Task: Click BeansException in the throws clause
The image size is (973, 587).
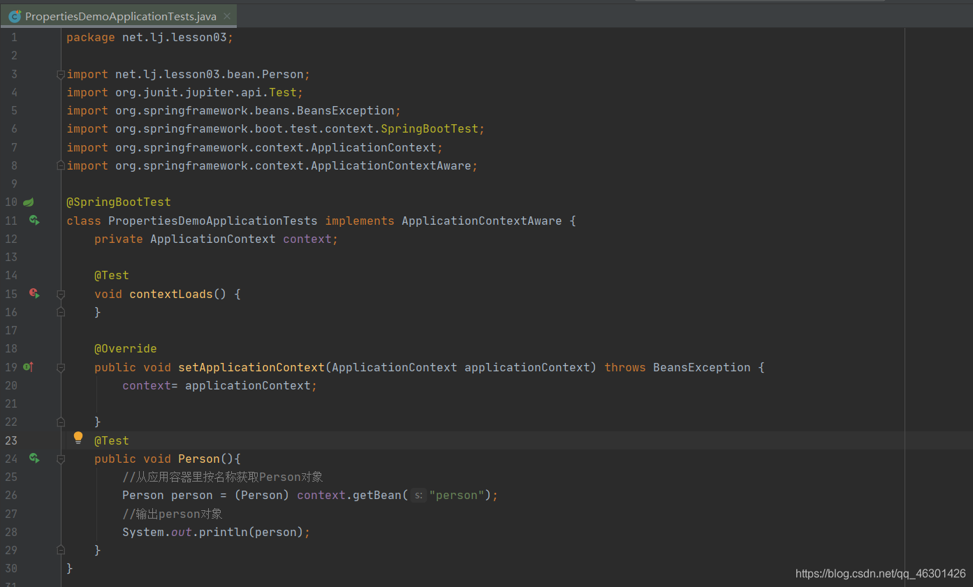Action: coord(702,367)
